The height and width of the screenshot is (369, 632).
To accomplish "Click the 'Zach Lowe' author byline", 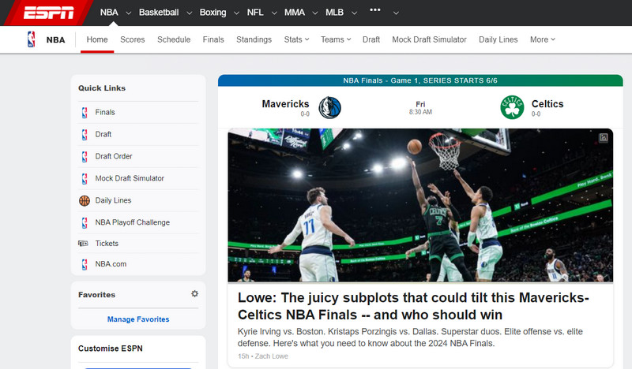I will (271, 356).
